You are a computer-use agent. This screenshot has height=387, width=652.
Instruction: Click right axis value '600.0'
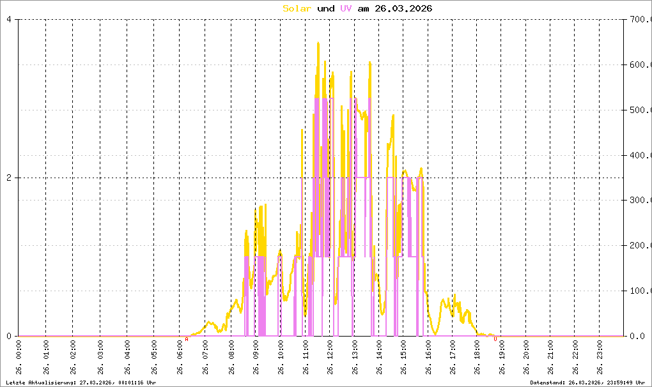tap(640, 64)
